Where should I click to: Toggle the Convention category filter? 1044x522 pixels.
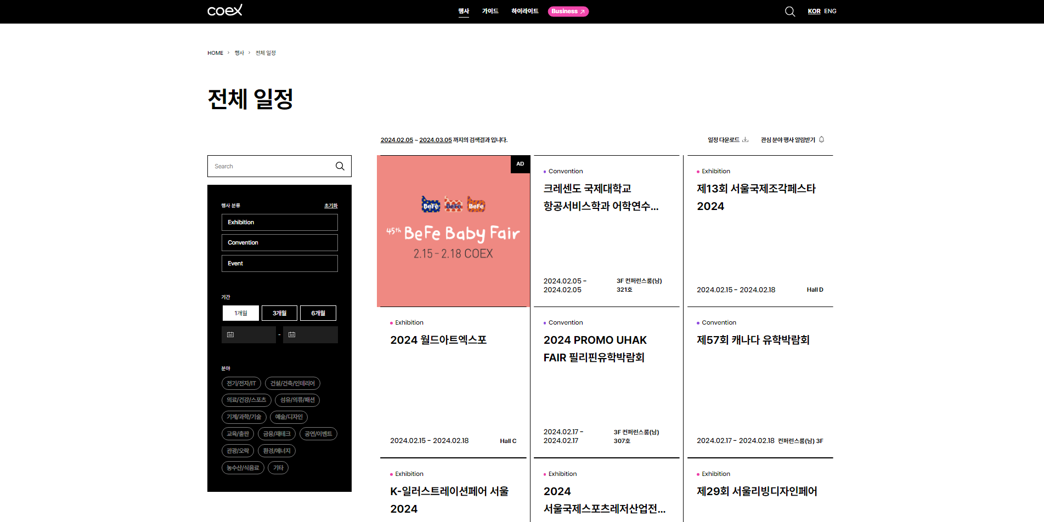tap(279, 242)
